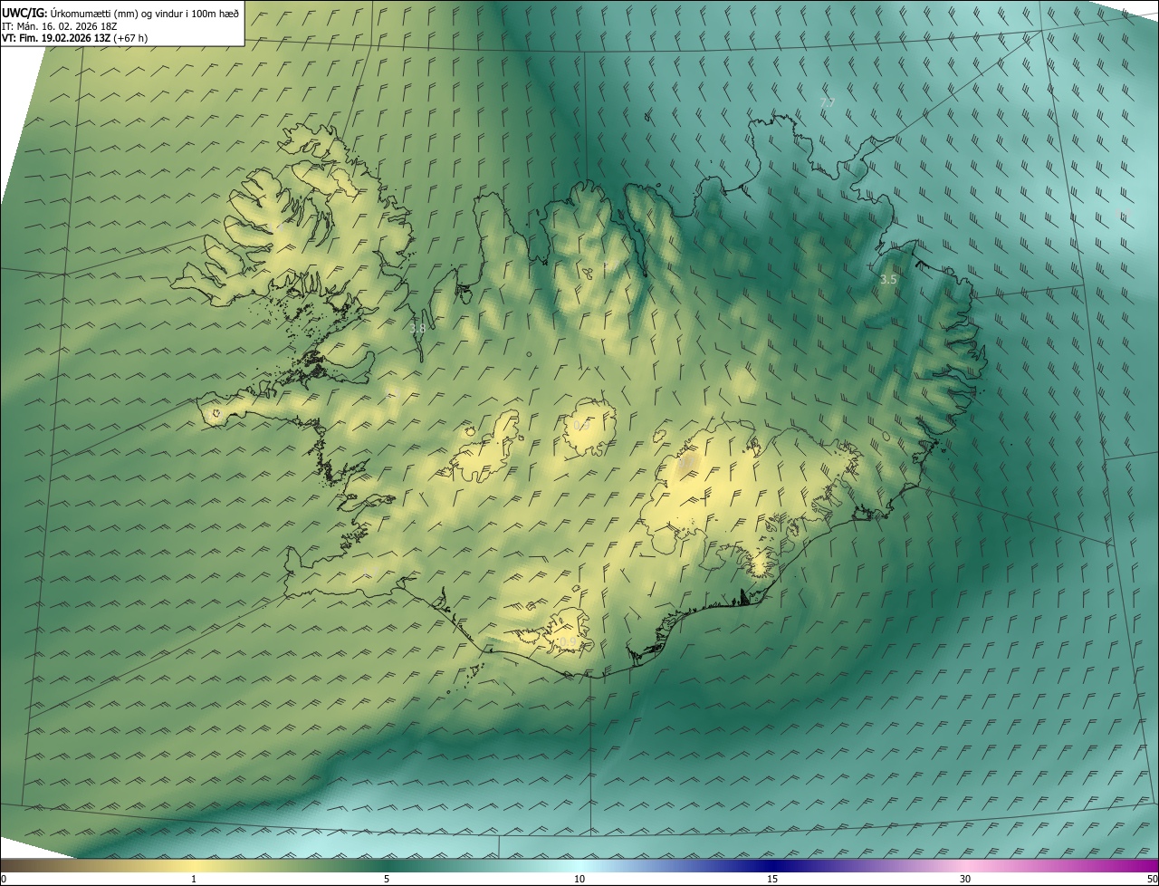Click the colorbar tick label '50'
This screenshot has height=886, width=1159.
point(1152,879)
